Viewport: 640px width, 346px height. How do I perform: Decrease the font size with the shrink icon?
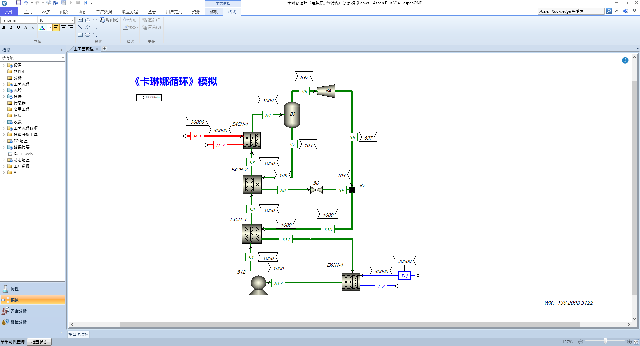[33, 27]
